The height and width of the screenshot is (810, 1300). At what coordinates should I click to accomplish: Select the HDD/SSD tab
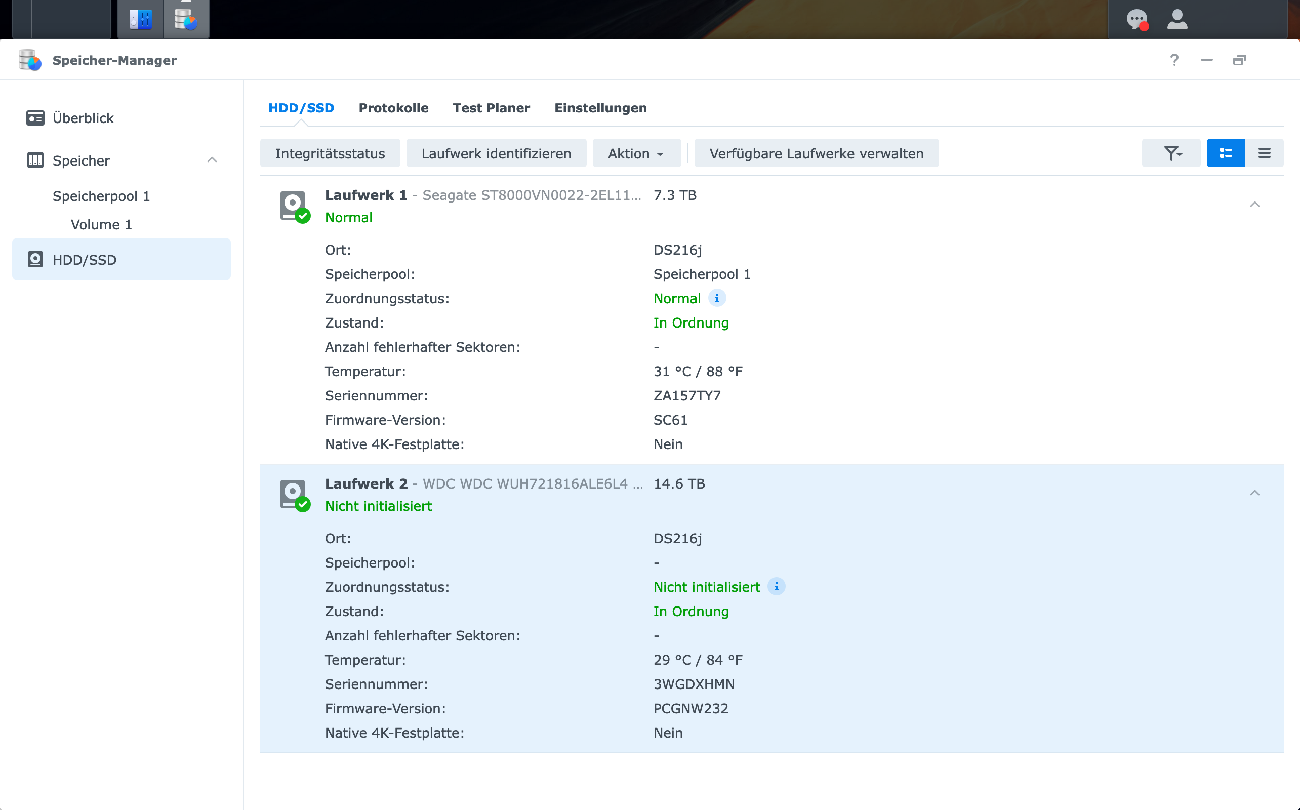tap(301, 108)
